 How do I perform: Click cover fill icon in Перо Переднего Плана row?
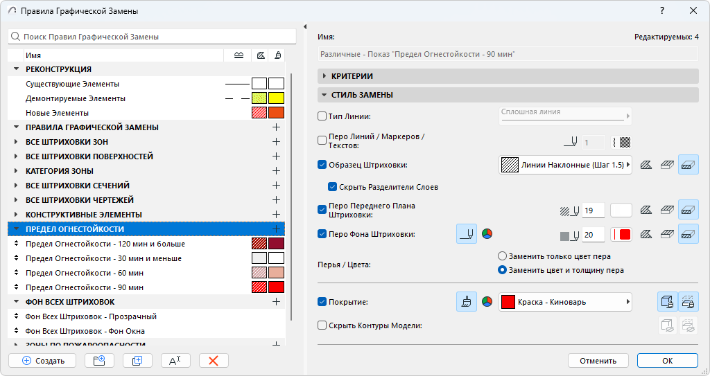pyautogui.click(x=668, y=210)
